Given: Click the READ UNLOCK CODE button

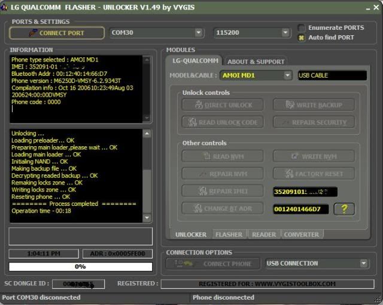Looking at the screenshot, I should click(x=223, y=122).
